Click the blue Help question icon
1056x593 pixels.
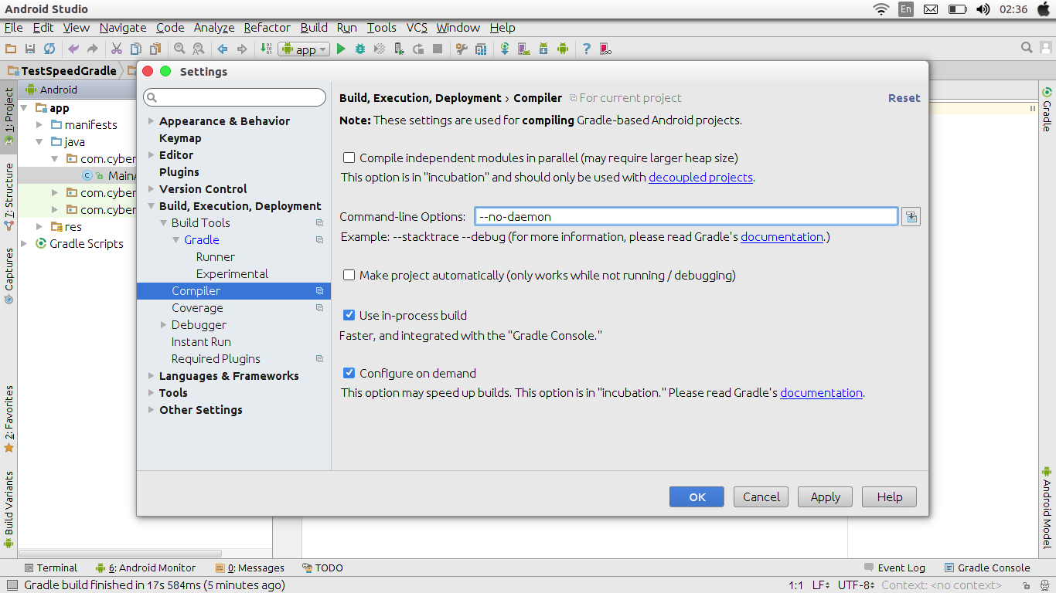[x=587, y=49]
